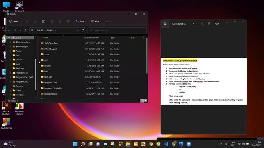The width and height of the screenshot is (264, 148).
Task: Click the file list vertical scrollbar
Action: pyautogui.click(x=147, y=56)
